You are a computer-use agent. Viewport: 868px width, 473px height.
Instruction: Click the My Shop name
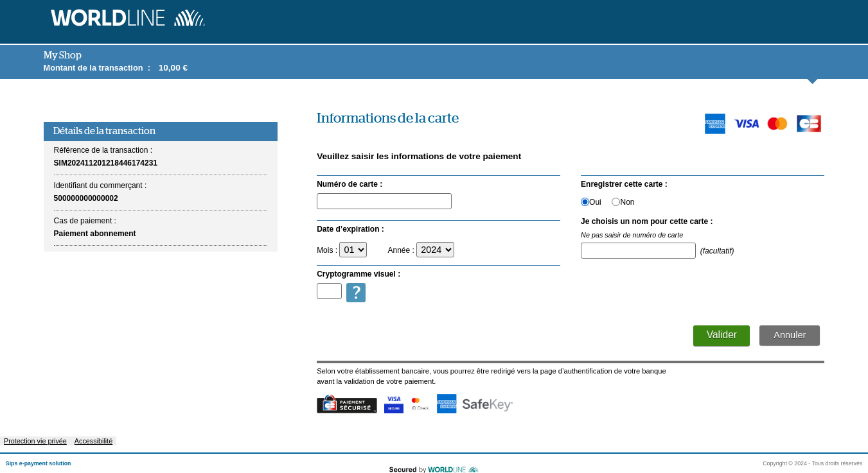(x=62, y=55)
